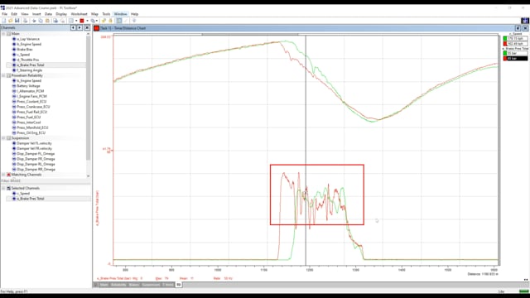Image resolution: width=530 pixels, height=298 pixels.
Task: Switch to the Brakes worksheet tab
Action: click(x=134, y=285)
